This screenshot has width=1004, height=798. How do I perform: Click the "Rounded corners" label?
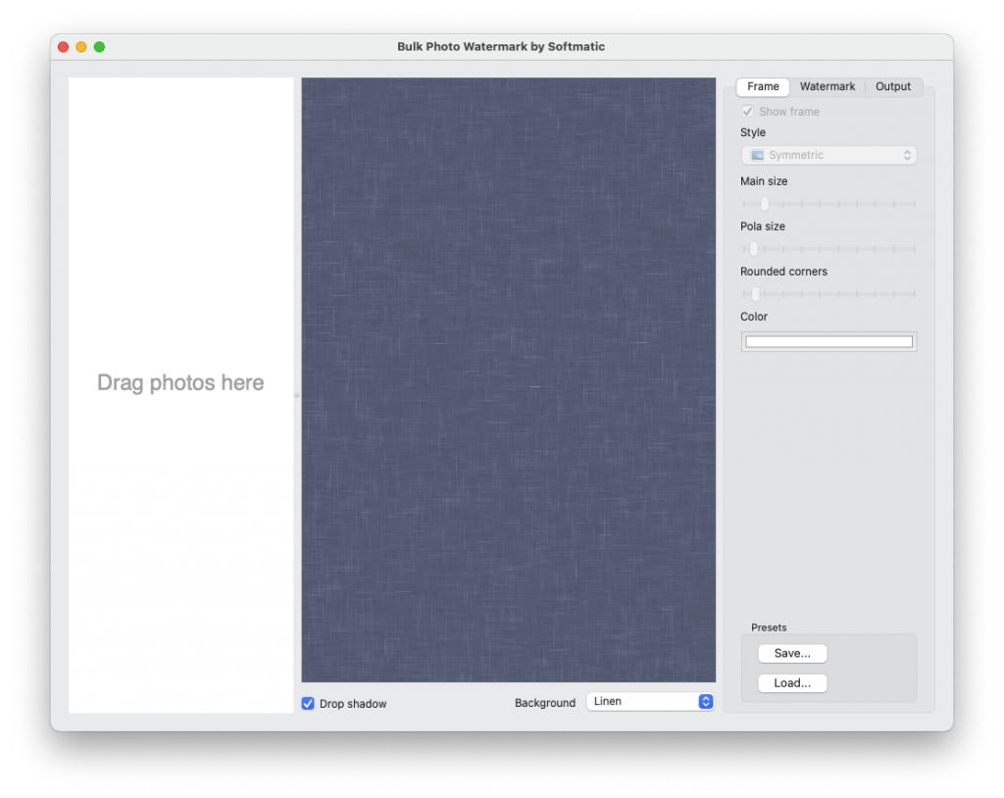pos(783,272)
